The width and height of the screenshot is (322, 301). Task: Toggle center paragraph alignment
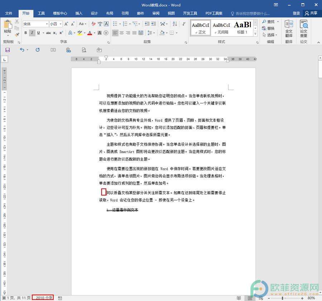point(122,33)
